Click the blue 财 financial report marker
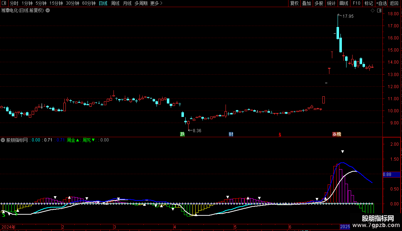The width and height of the screenshot is (402, 231). pyautogui.click(x=231, y=134)
